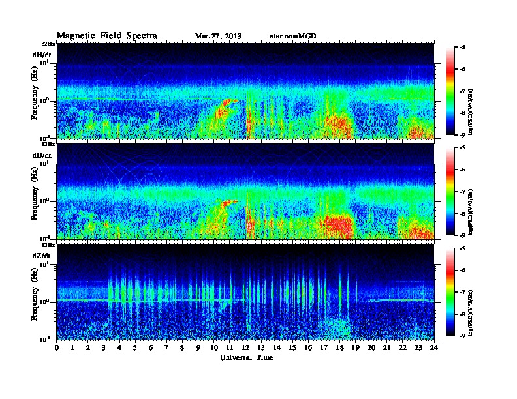Click the dH/dt spectrogram plot
The width and height of the screenshot is (517, 399).
click(245, 91)
